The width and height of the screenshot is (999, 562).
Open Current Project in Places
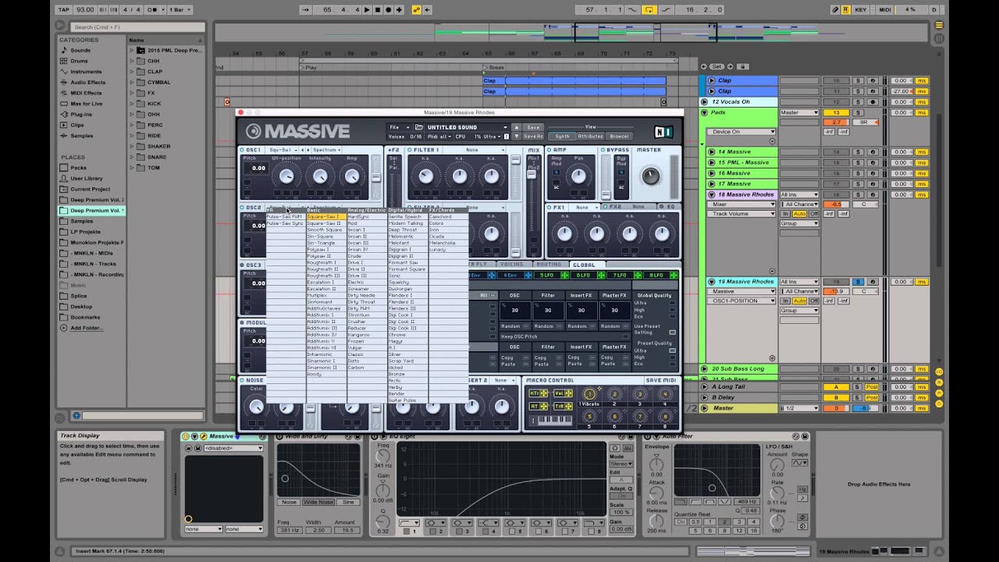click(90, 189)
